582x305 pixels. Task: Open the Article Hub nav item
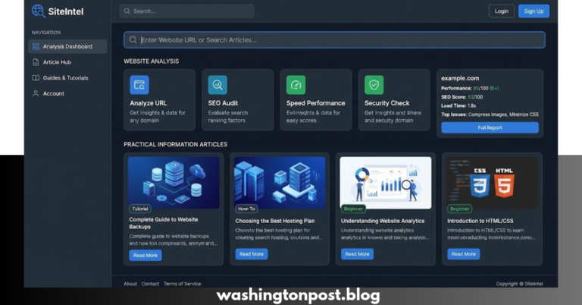click(x=67, y=62)
